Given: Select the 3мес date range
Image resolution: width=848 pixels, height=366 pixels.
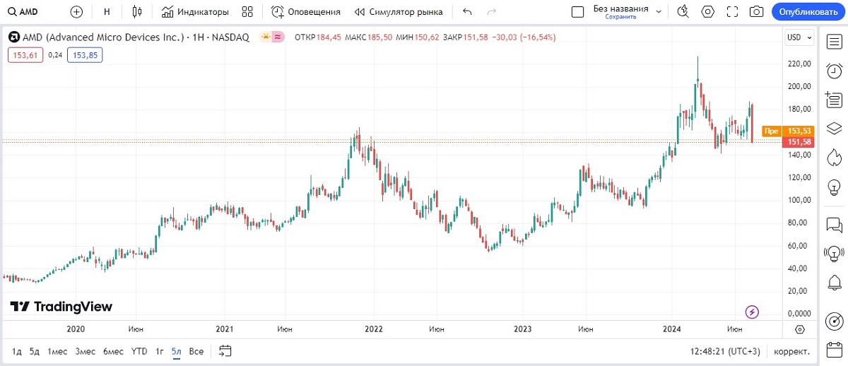Looking at the screenshot, I should (86, 351).
